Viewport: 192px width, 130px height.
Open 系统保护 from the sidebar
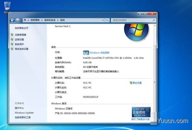19,44
